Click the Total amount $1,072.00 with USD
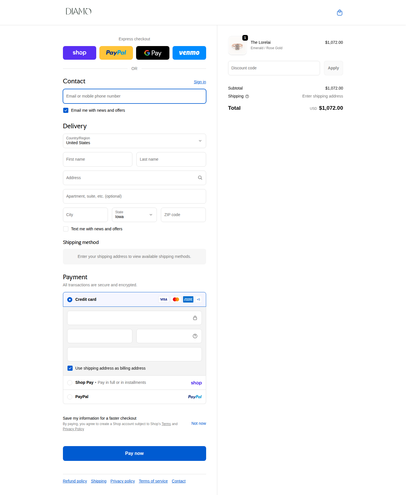410x495 pixels. pos(326,108)
